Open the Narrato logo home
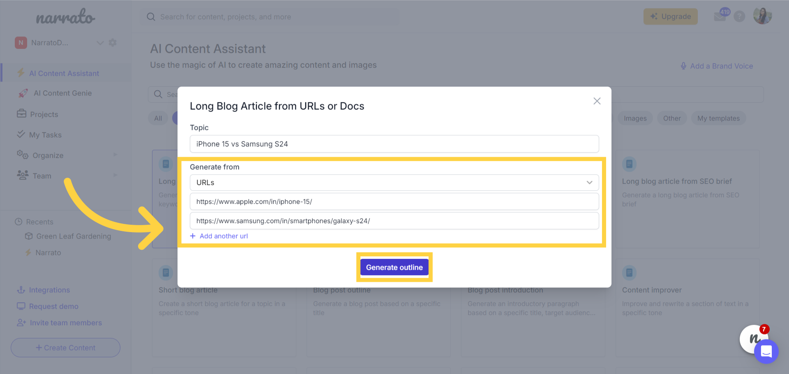 pos(65,17)
